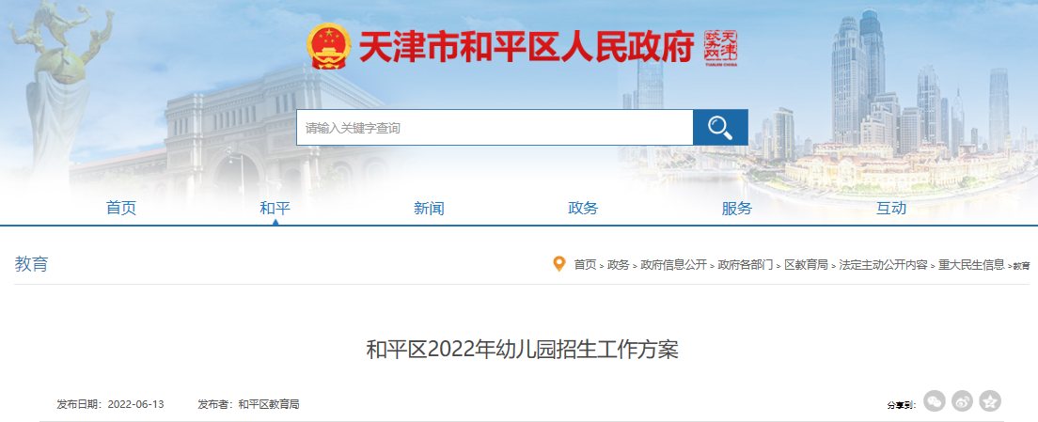Go to 首页 in the breadcrumb
The image size is (1038, 422).
tap(585, 265)
